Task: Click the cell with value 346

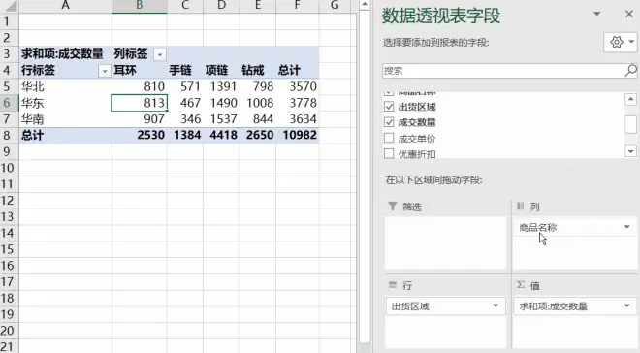Action: coord(185,119)
